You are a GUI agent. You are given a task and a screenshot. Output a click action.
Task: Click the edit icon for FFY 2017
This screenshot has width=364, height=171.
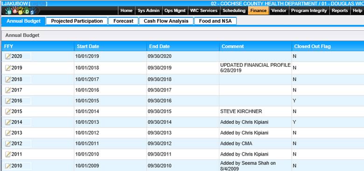pos(8,90)
